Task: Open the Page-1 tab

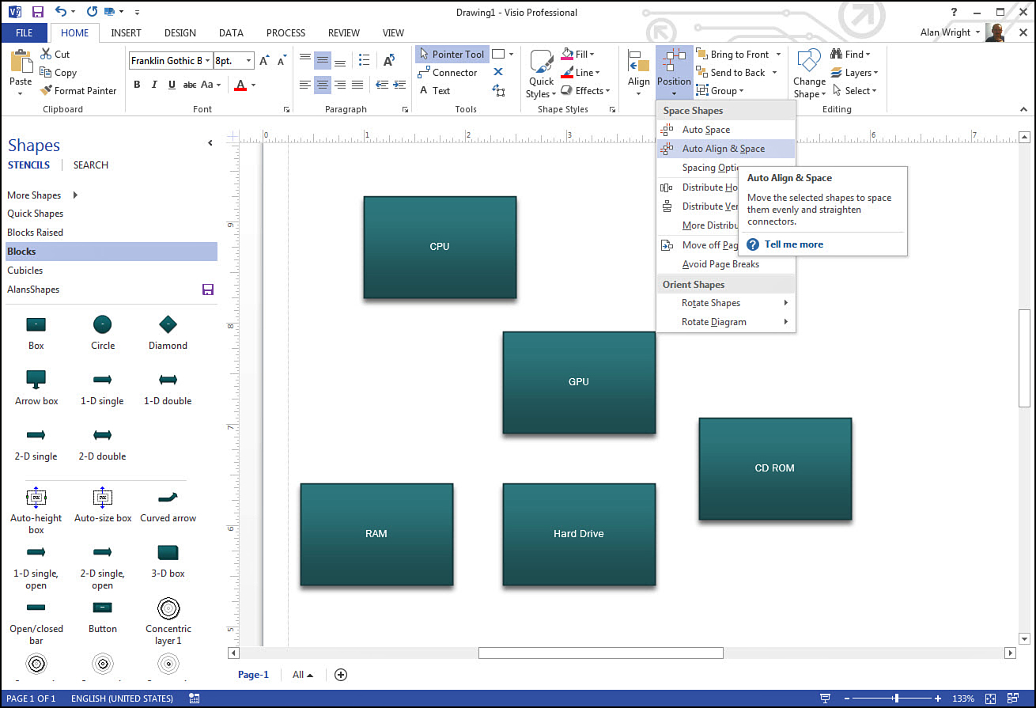Action: click(x=253, y=675)
